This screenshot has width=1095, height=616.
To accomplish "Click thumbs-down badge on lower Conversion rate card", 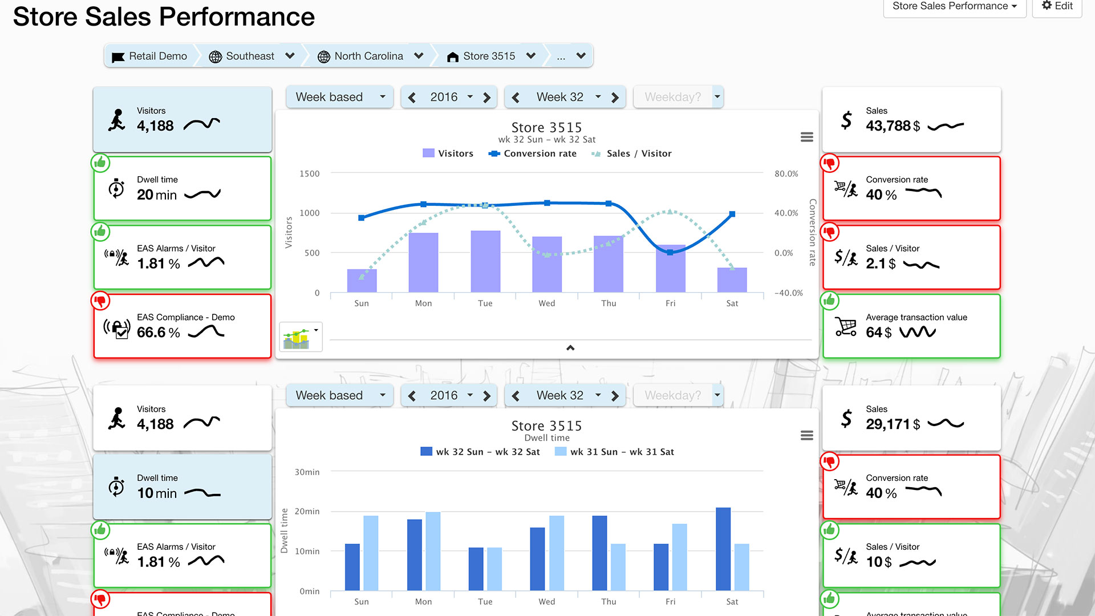I will point(829,461).
